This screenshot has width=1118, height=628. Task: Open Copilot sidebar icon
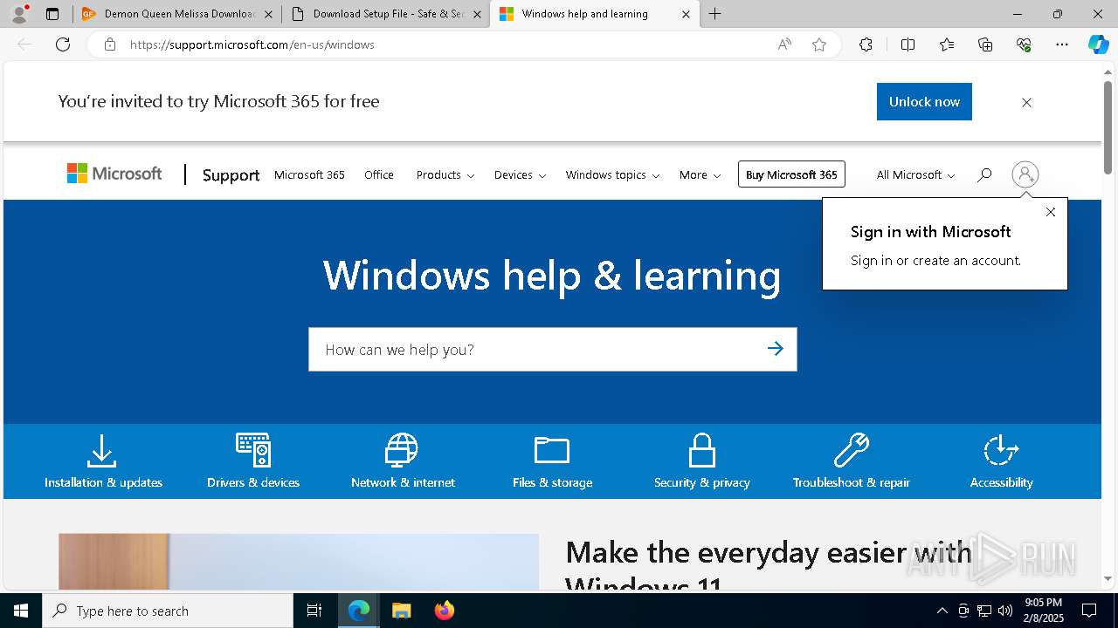click(1098, 44)
